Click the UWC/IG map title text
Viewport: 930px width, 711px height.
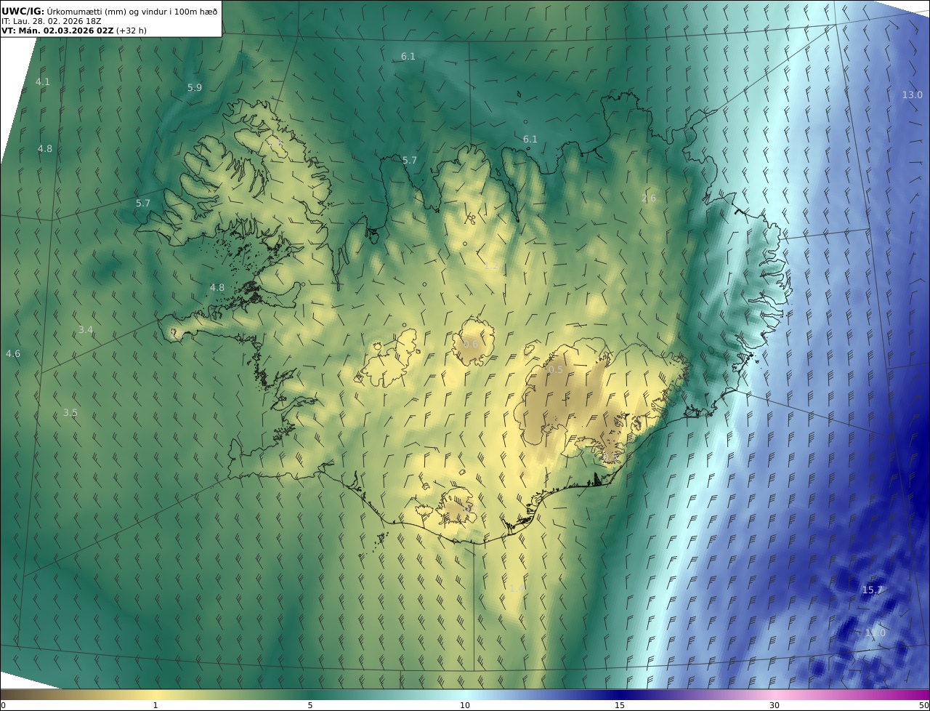tap(110, 12)
